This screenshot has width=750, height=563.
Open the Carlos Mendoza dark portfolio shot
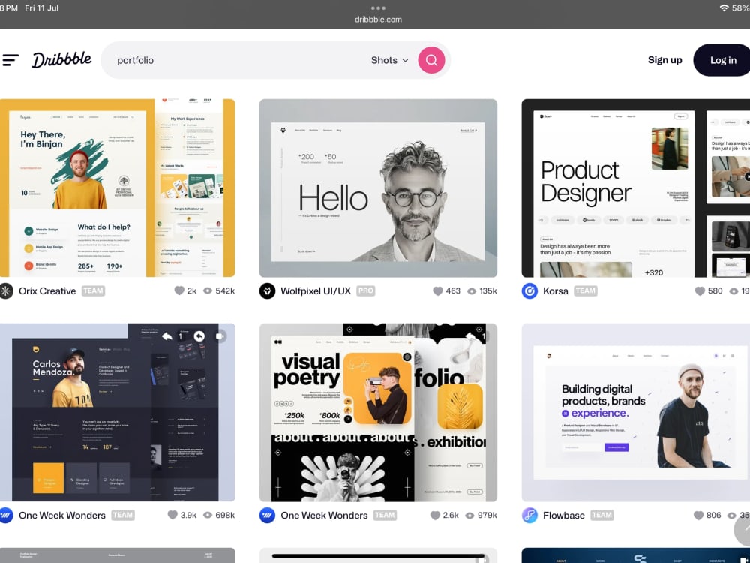click(117, 412)
